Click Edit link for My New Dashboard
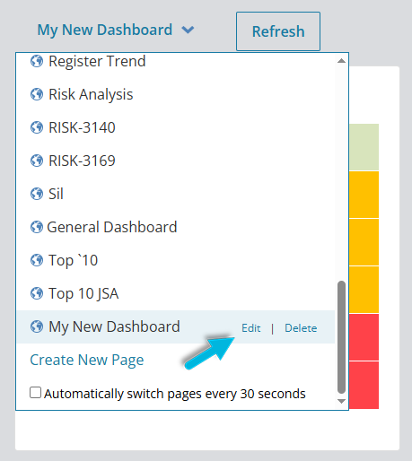The image size is (412, 461). pyautogui.click(x=251, y=328)
